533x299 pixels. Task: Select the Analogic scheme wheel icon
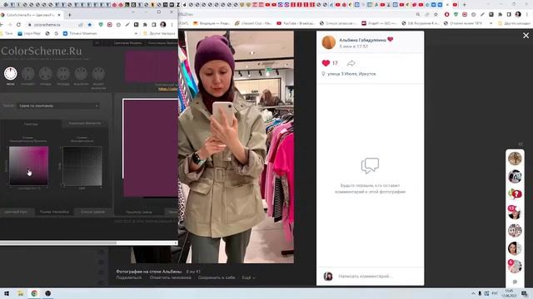81,74
